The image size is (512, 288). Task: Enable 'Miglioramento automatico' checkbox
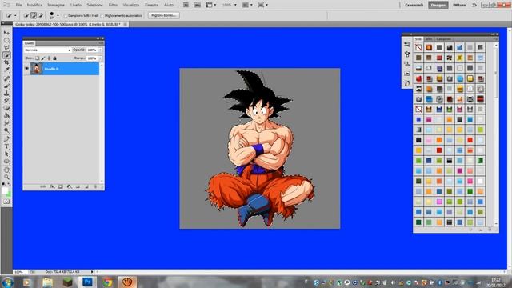click(102, 16)
